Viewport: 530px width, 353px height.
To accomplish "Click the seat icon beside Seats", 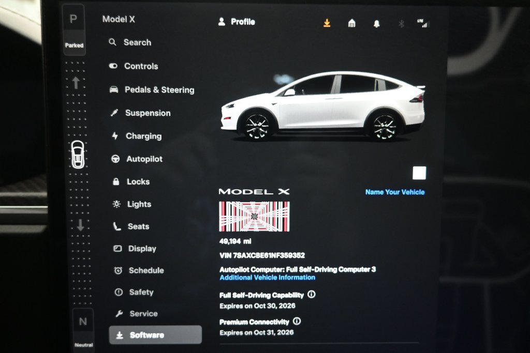I will tap(117, 226).
